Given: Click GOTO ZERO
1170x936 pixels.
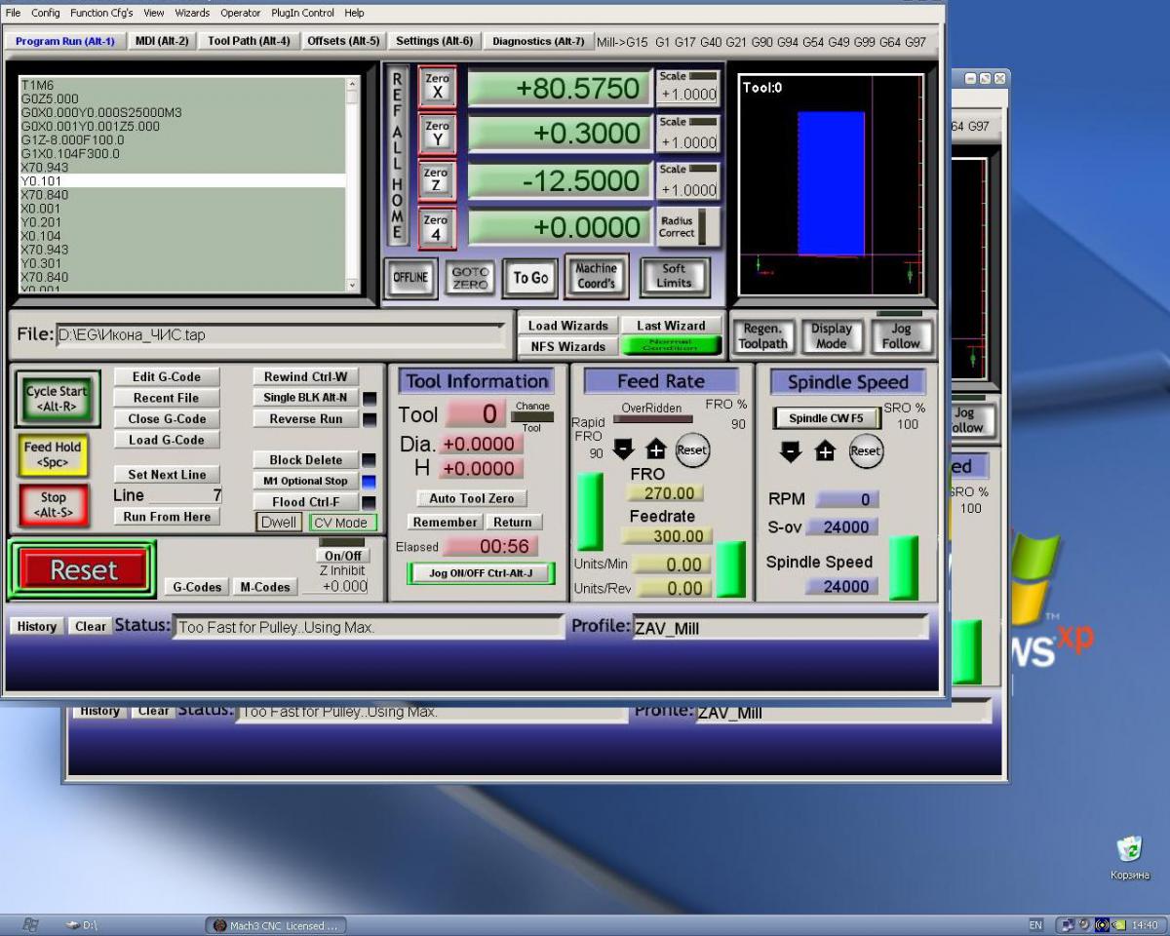Looking at the screenshot, I should 470,278.
